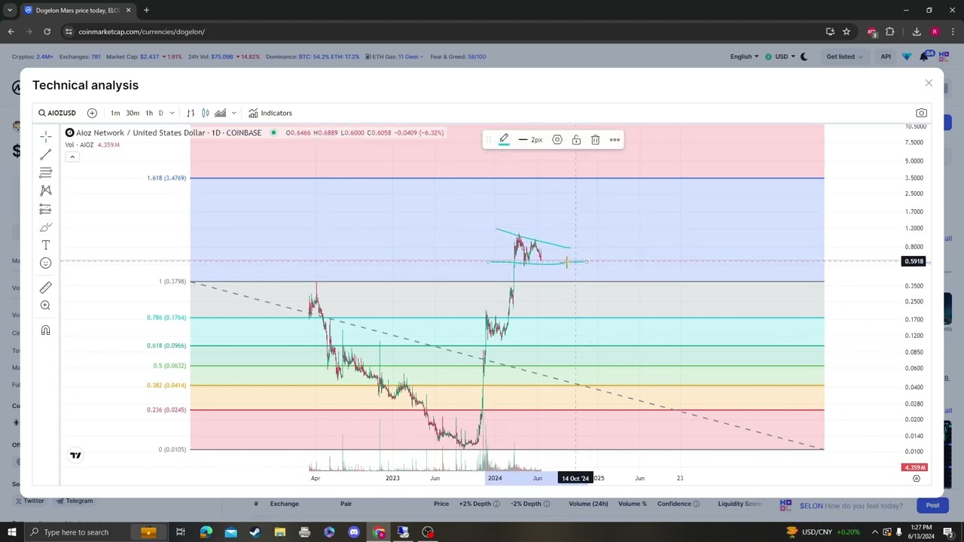Toggle the magnet mode tool
The width and height of the screenshot is (964, 542).
tap(45, 330)
